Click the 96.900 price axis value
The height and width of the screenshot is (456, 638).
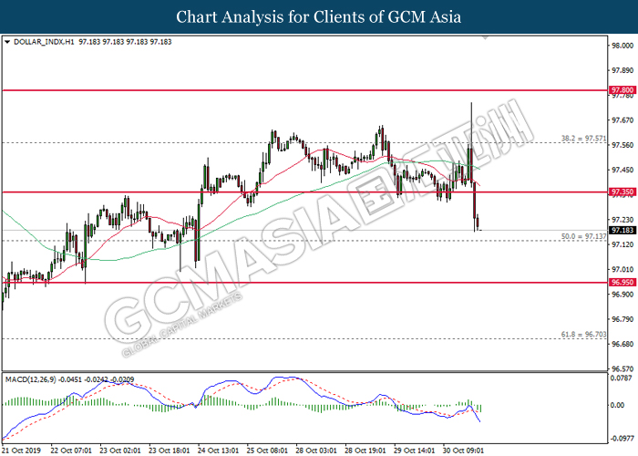[623, 294]
